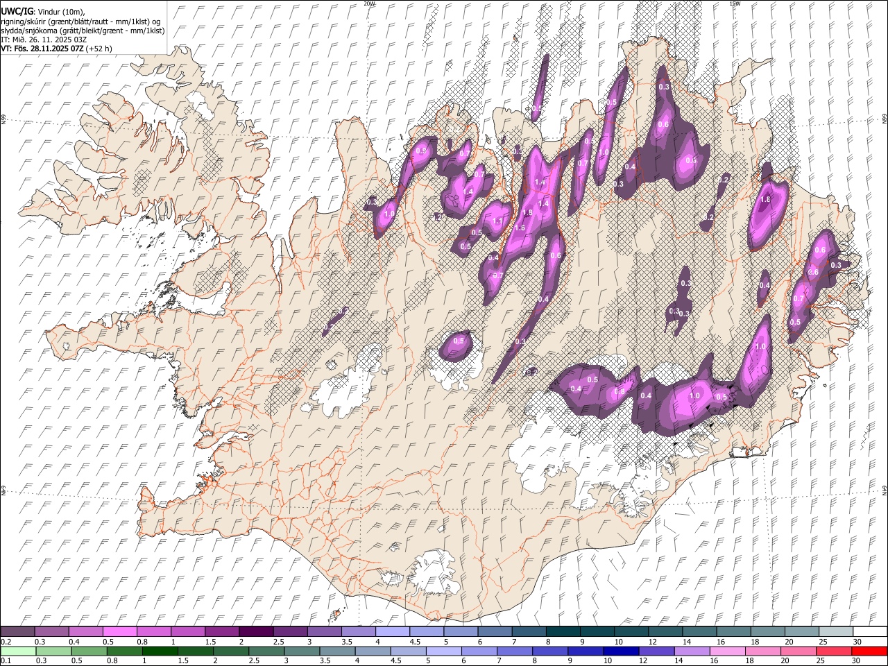Click the 'rigning/skúrir' legend description line
The image size is (888, 666).
(81, 22)
